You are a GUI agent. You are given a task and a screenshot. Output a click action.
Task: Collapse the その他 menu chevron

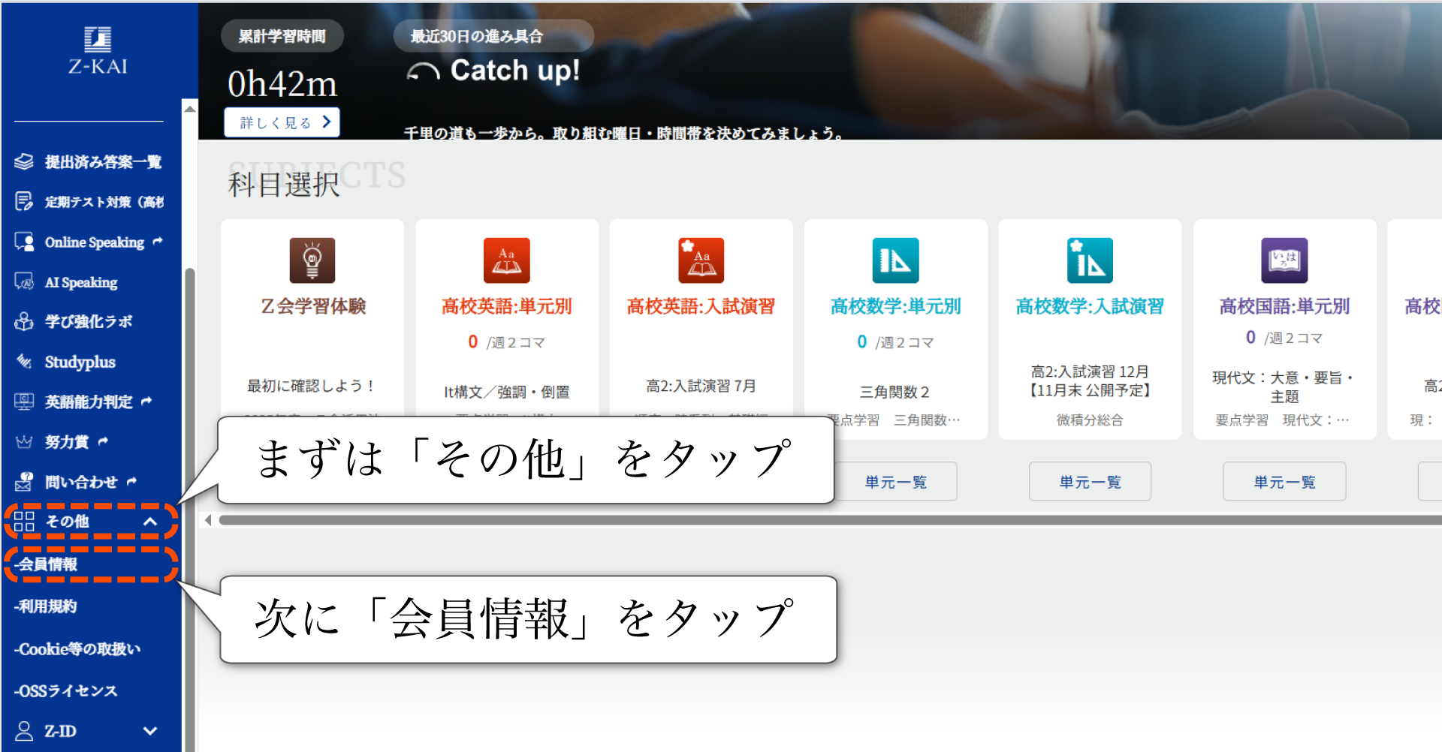point(150,522)
